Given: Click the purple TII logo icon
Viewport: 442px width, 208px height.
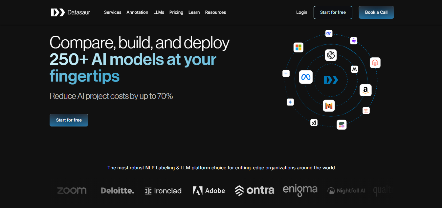Looking at the screenshot, I should tap(353, 41).
